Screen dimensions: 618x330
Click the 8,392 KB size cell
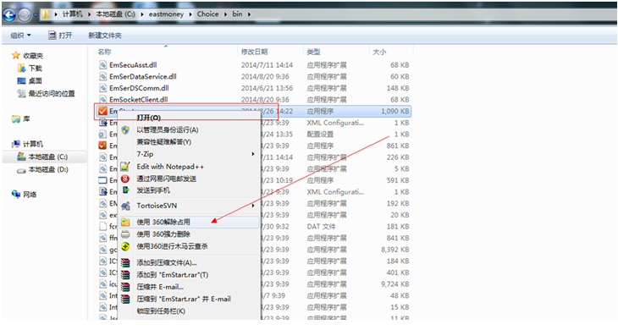pos(395,250)
